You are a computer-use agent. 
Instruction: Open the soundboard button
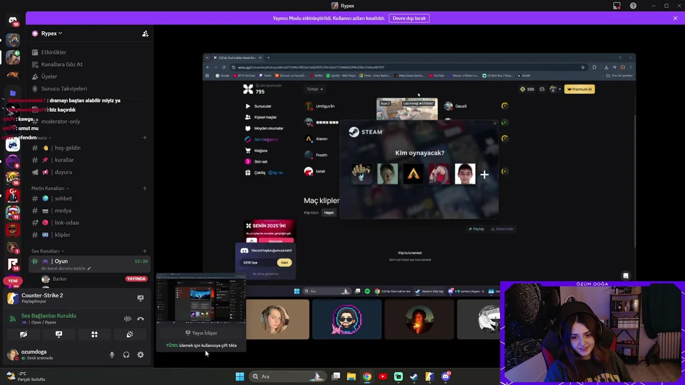[x=130, y=334]
